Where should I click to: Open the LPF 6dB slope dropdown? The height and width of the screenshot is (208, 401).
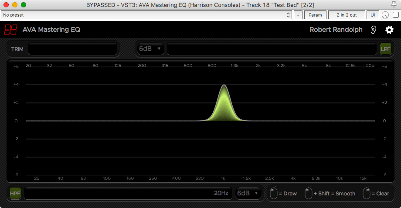coord(150,49)
